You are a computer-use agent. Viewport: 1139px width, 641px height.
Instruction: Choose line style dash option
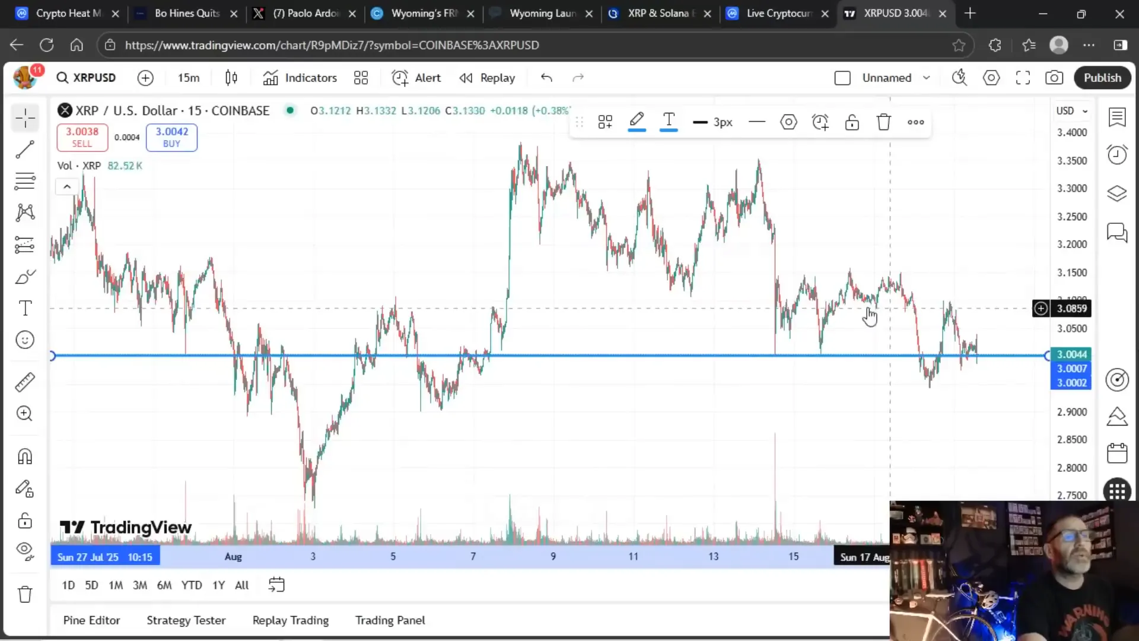coord(757,122)
